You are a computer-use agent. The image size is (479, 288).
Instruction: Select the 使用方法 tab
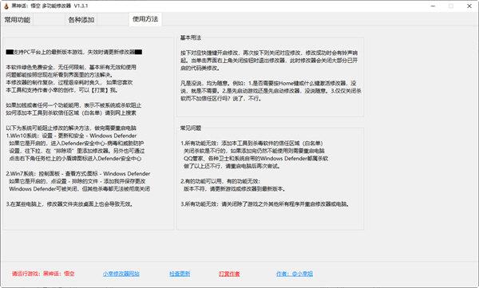coord(145,19)
